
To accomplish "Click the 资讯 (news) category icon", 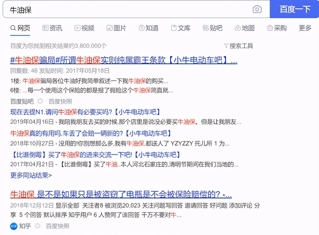I will pyautogui.click(x=45, y=28).
